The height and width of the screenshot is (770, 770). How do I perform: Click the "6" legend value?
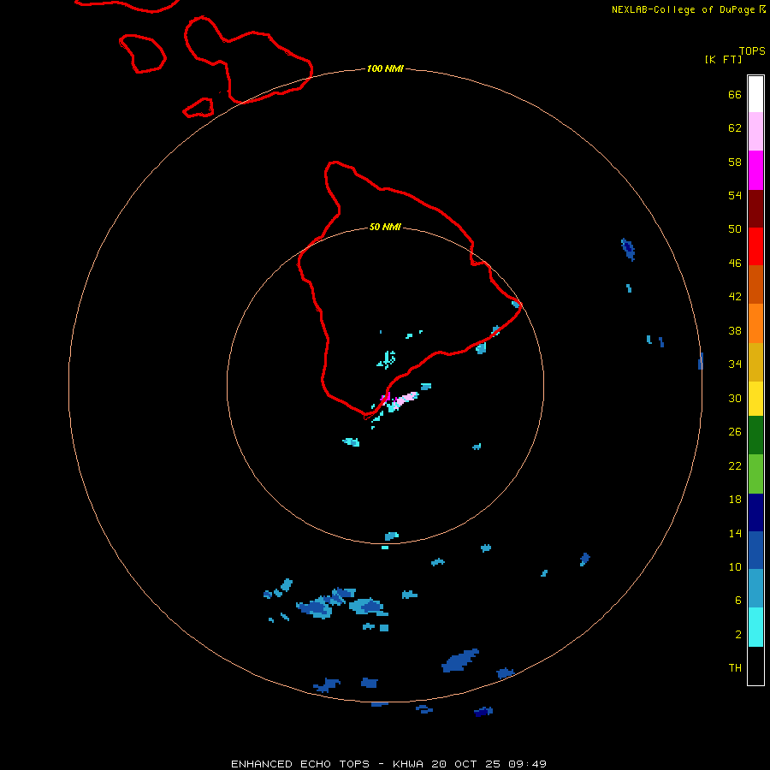738,601
